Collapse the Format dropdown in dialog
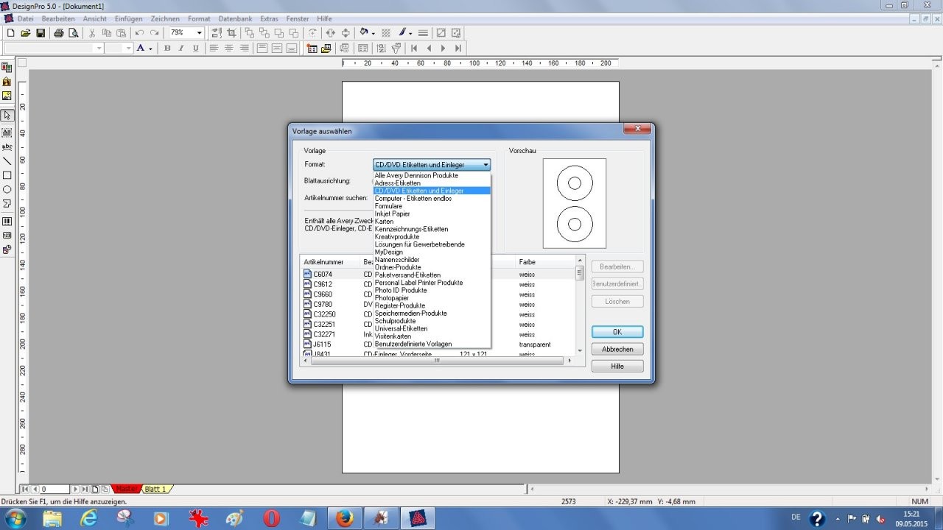The image size is (943, 530). 485,165
